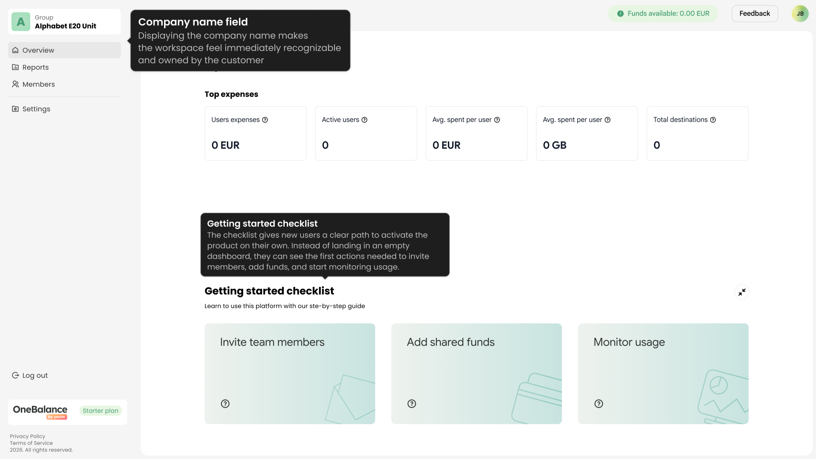This screenshot has height=459, width=816.
Task: Click the OneBalance logo
Action: [40, 411]
